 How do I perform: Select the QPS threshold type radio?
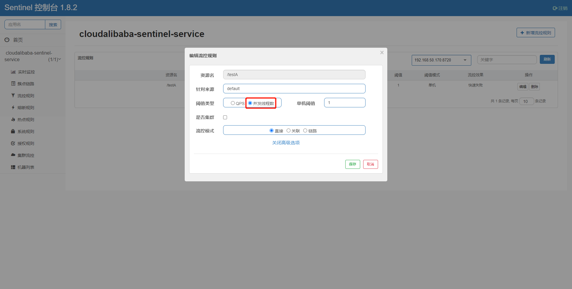tap(233, 103)
